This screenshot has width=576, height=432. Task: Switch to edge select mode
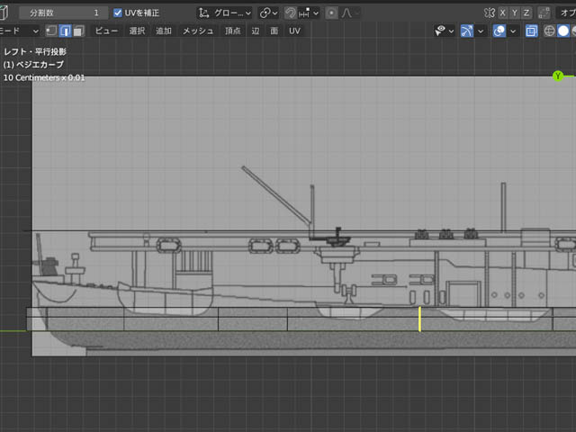click(65, 31)
